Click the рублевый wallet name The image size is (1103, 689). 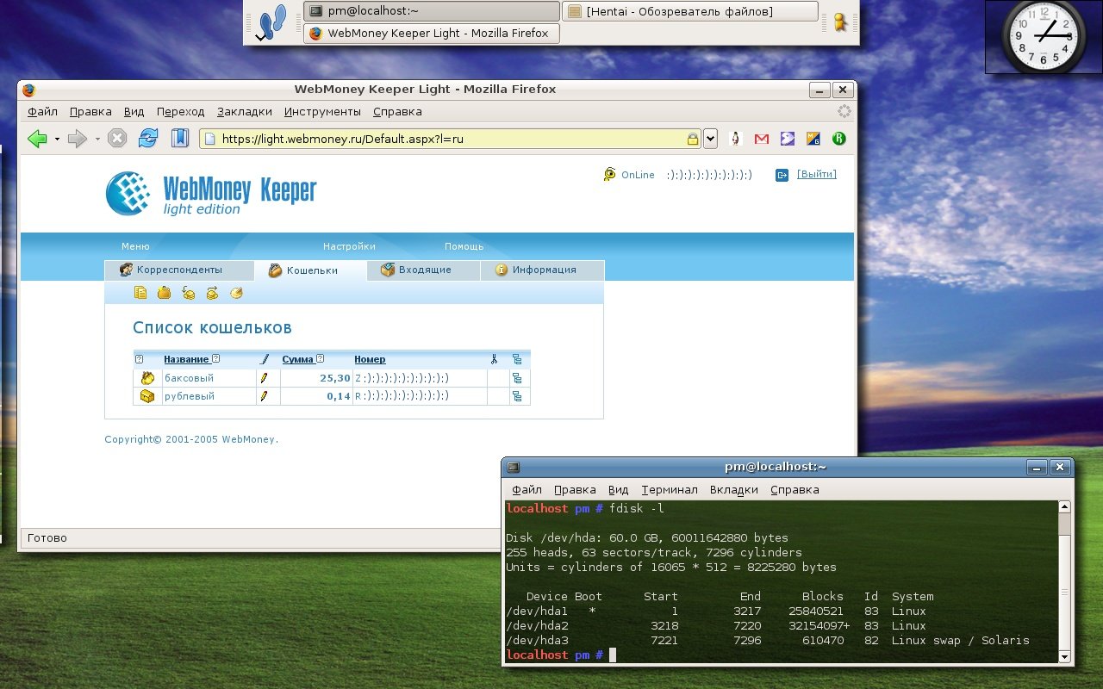[190, 396]
